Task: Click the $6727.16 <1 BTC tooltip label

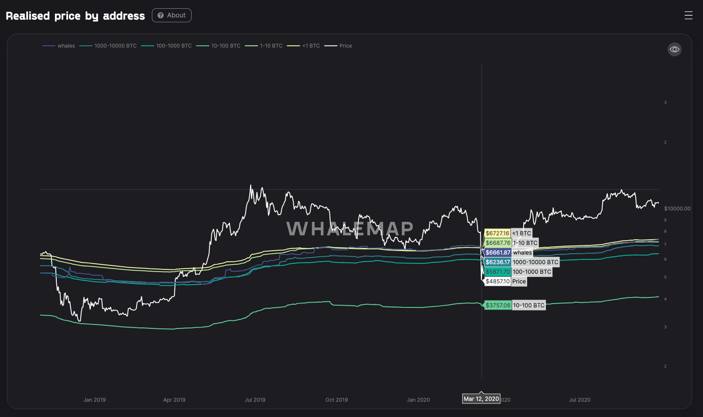Action: (x=508, y=233)
